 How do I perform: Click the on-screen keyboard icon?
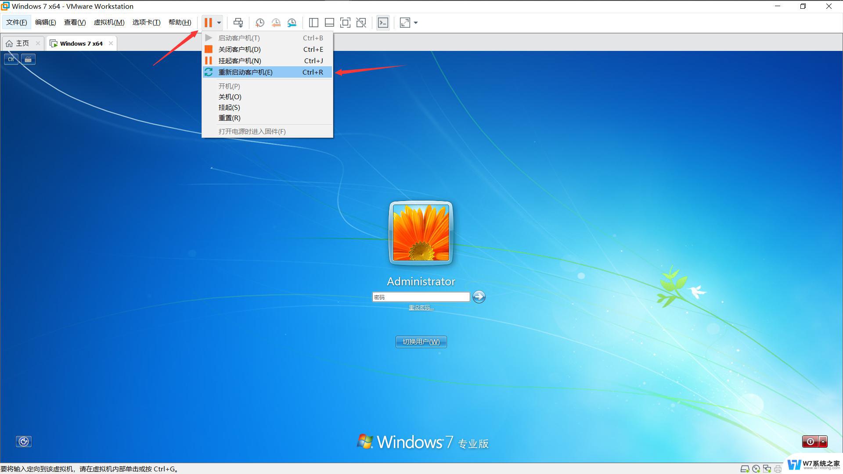point(28,59)
